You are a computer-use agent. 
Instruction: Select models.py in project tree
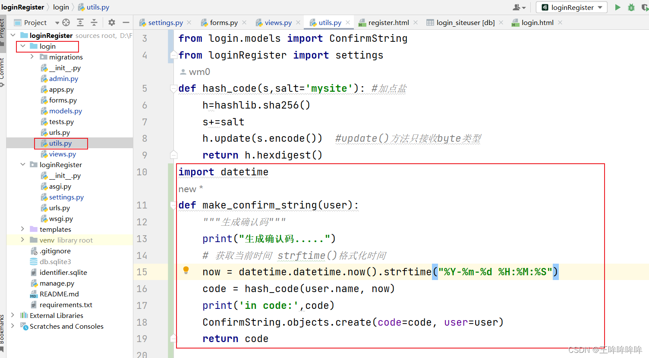tap(66, 111)
